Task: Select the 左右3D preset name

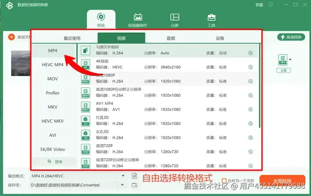Action: point(102,132)
